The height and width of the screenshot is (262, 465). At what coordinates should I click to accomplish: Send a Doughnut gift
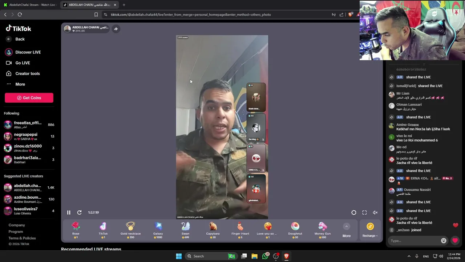pos(295,230)
